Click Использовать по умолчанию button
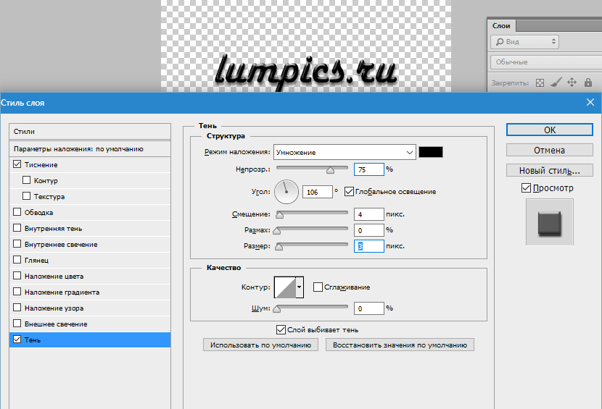This screenshot has width=602, height=409. point(260,345)
